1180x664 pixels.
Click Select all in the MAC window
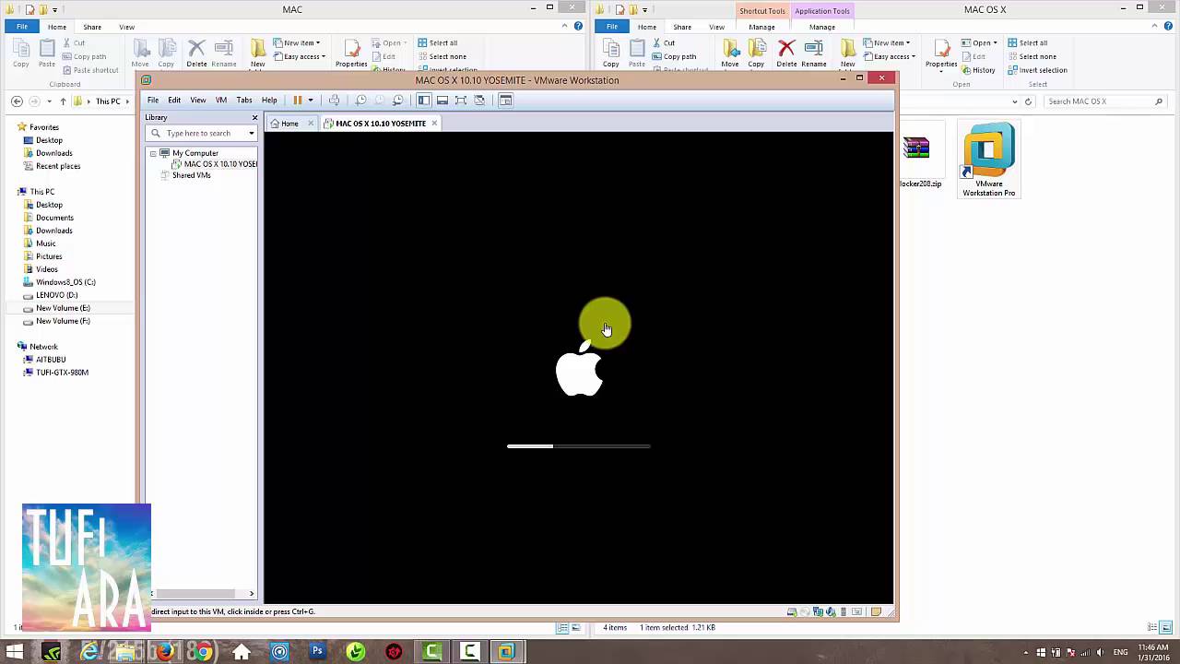(x=437, y=43)
